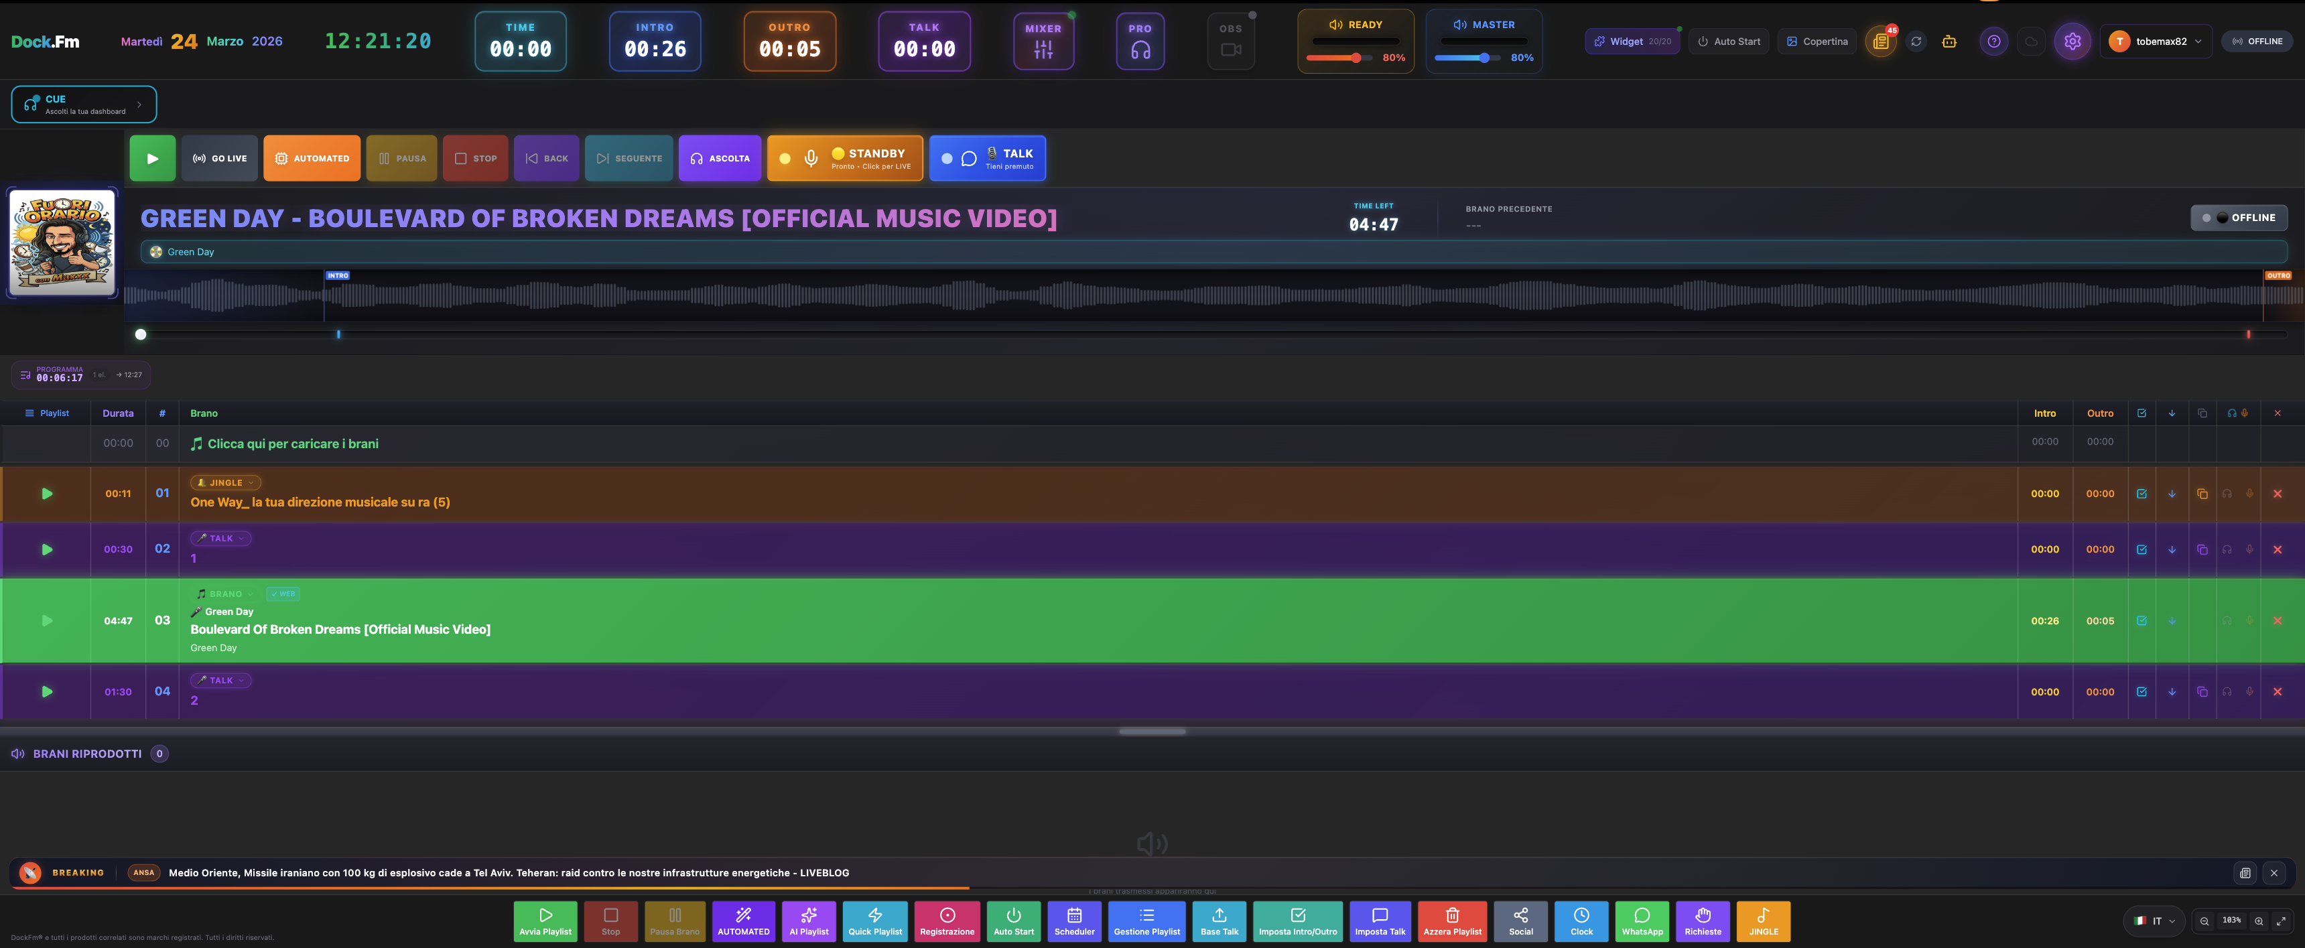This screenshot has width=2305, height=948.
Task: Open the help question mark icon
Action: [x=1993, y=41]
